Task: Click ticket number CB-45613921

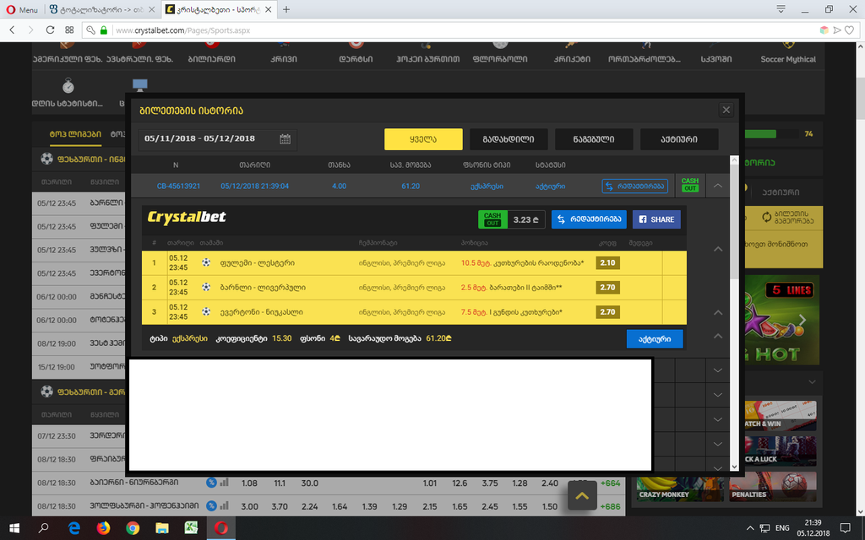Action: (x=178, y=186)
